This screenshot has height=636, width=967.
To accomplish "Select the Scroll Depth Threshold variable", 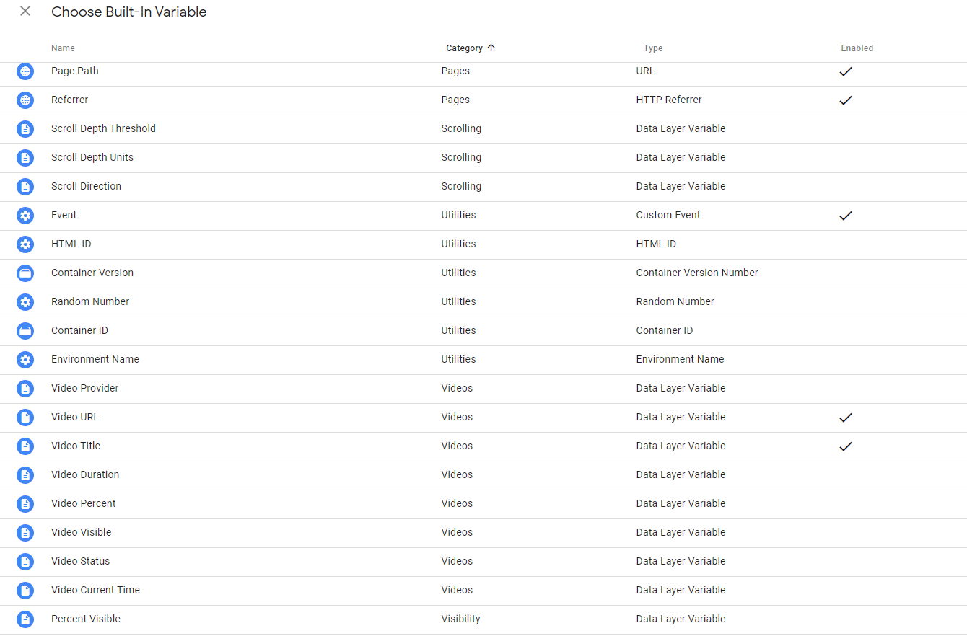I will pyautogui.click(x=103, y=128).
